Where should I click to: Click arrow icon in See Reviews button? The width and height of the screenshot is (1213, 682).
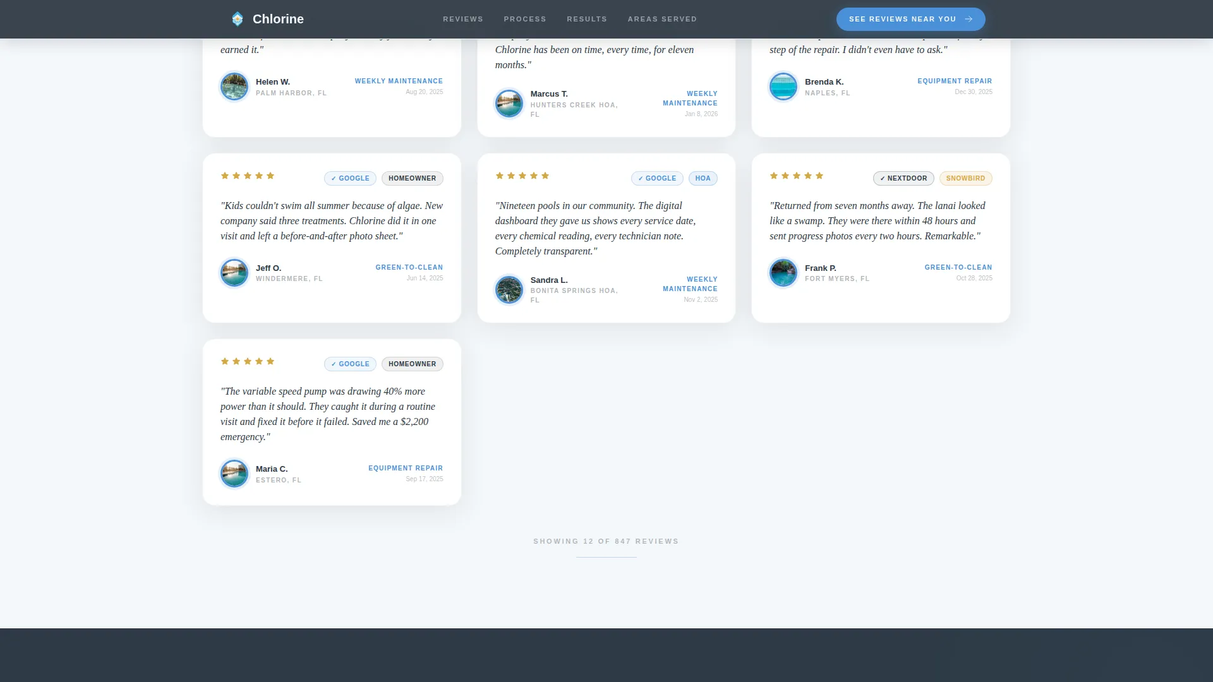click(969, 19)
